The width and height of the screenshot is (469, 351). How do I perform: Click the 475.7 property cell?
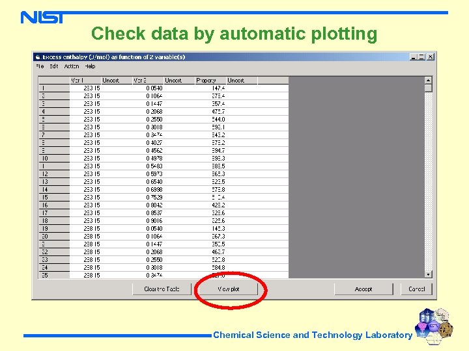pyautogui.click(x=210, y=112)
